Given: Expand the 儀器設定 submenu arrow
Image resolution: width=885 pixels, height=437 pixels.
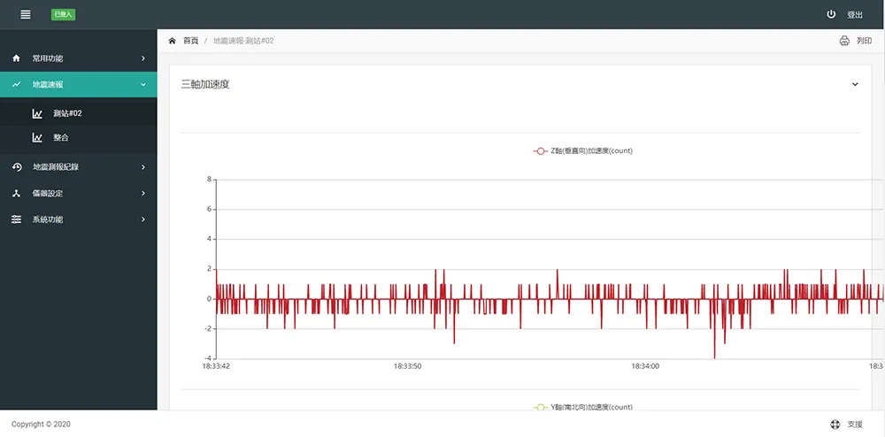Looking at the screenshot, I should coord(143,193).
